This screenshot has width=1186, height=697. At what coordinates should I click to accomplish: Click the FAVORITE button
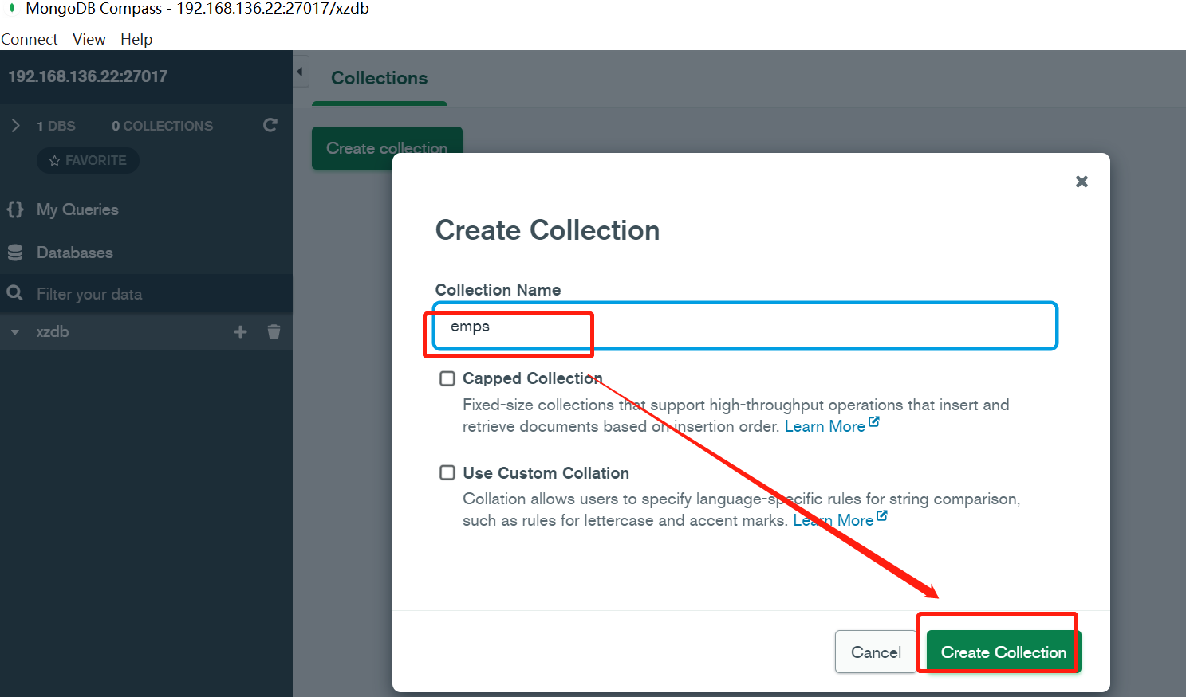(88, 160)
